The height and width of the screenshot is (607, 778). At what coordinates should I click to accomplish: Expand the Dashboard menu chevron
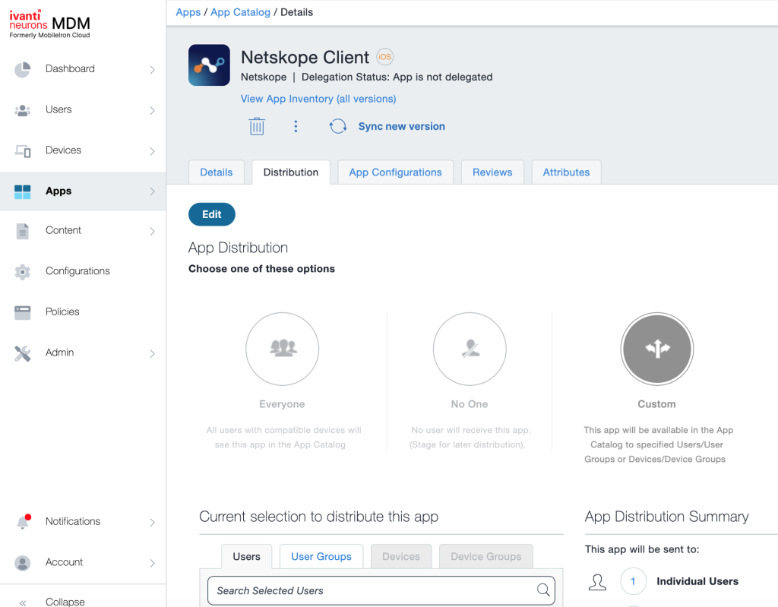pos(152,70)
